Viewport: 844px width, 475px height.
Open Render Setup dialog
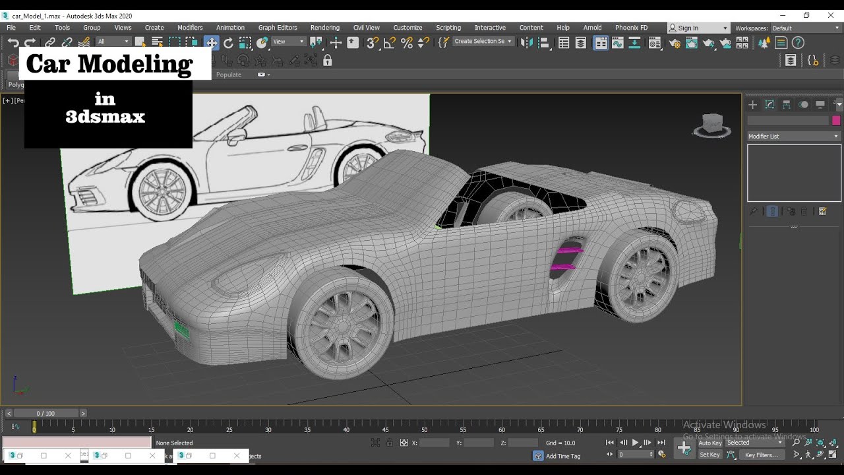point(675,43)
